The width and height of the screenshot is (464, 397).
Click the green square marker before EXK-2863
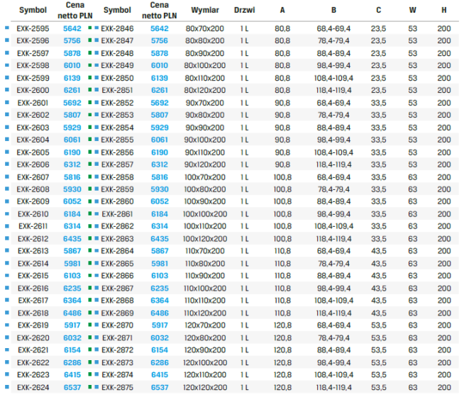click(90, 239)
